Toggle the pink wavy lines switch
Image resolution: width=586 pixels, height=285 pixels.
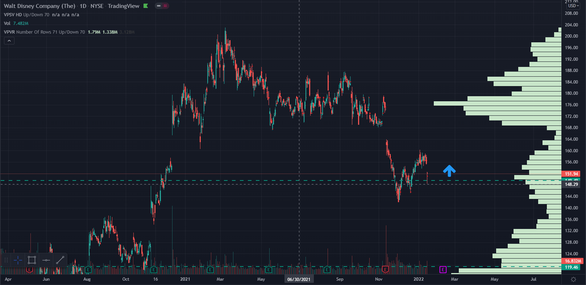tap(165, 6)
